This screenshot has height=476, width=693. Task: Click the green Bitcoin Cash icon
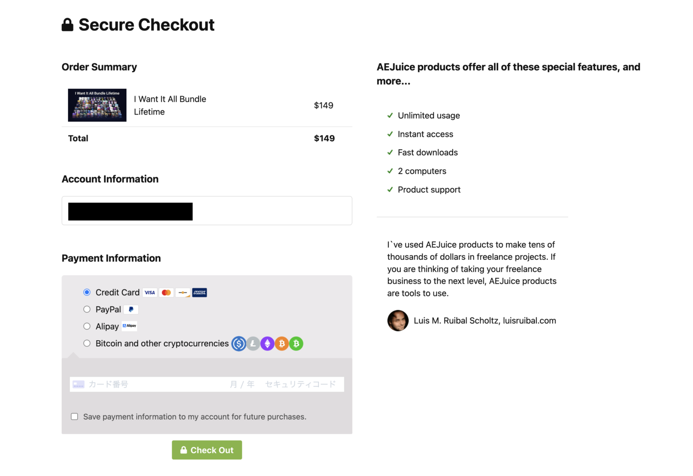pos(296,344)
